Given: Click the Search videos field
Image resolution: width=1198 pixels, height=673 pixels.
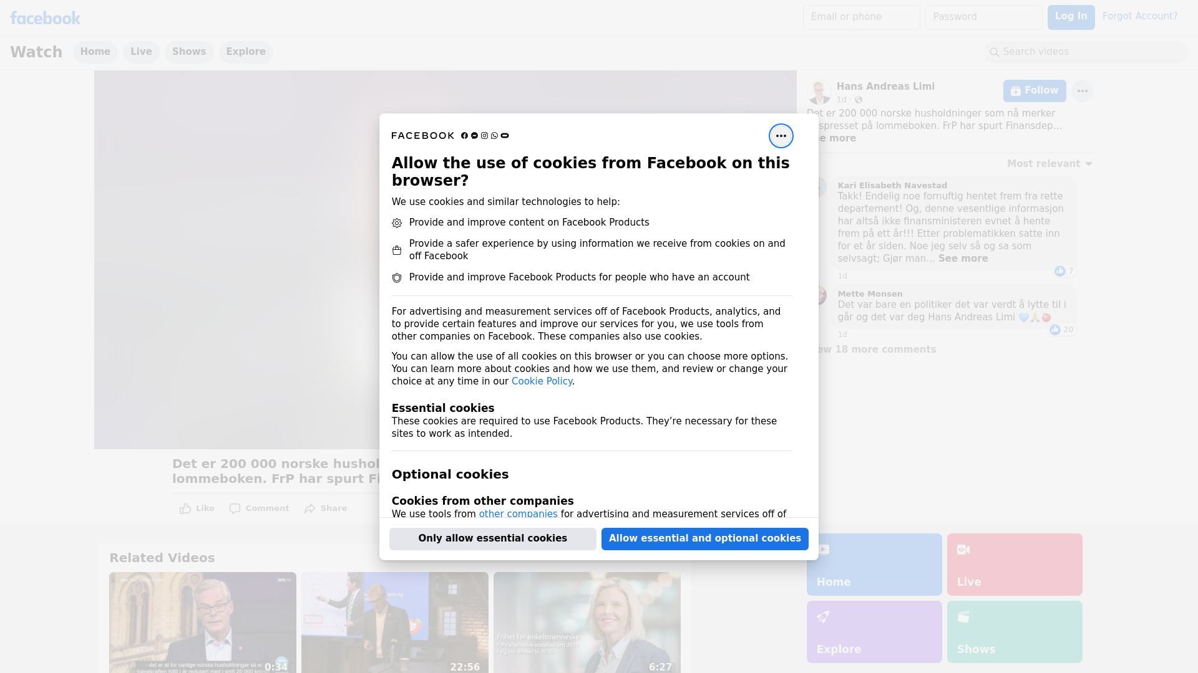Looking at the screenshot, I should pos(1086,52).
